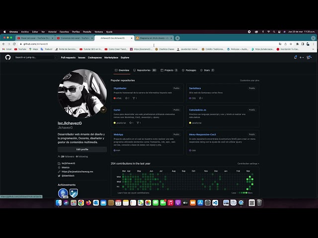The image size is (318, 238).
Task: Open the @daerblack Twitter link
Action: pos(68,176)
